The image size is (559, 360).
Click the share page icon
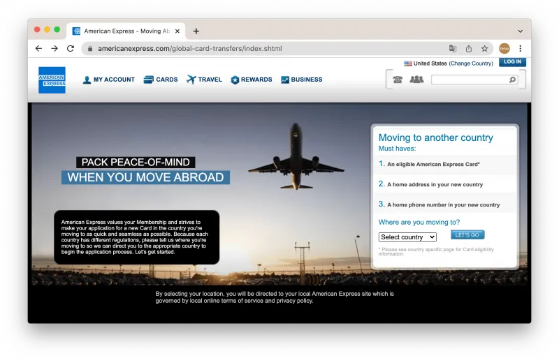(469, 48)
